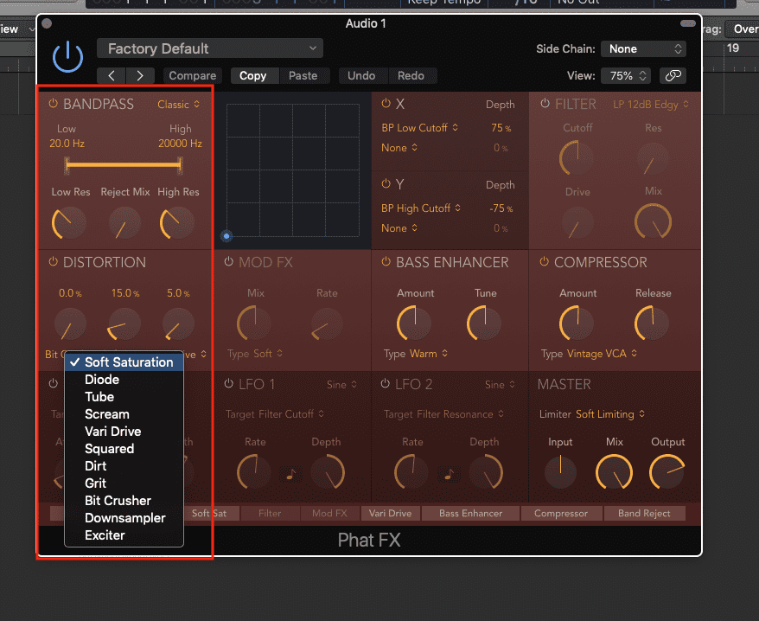This screenshot has height=621, width=759.
Task: Click the LFO 1 note sync icon
Action: [291, 473]
